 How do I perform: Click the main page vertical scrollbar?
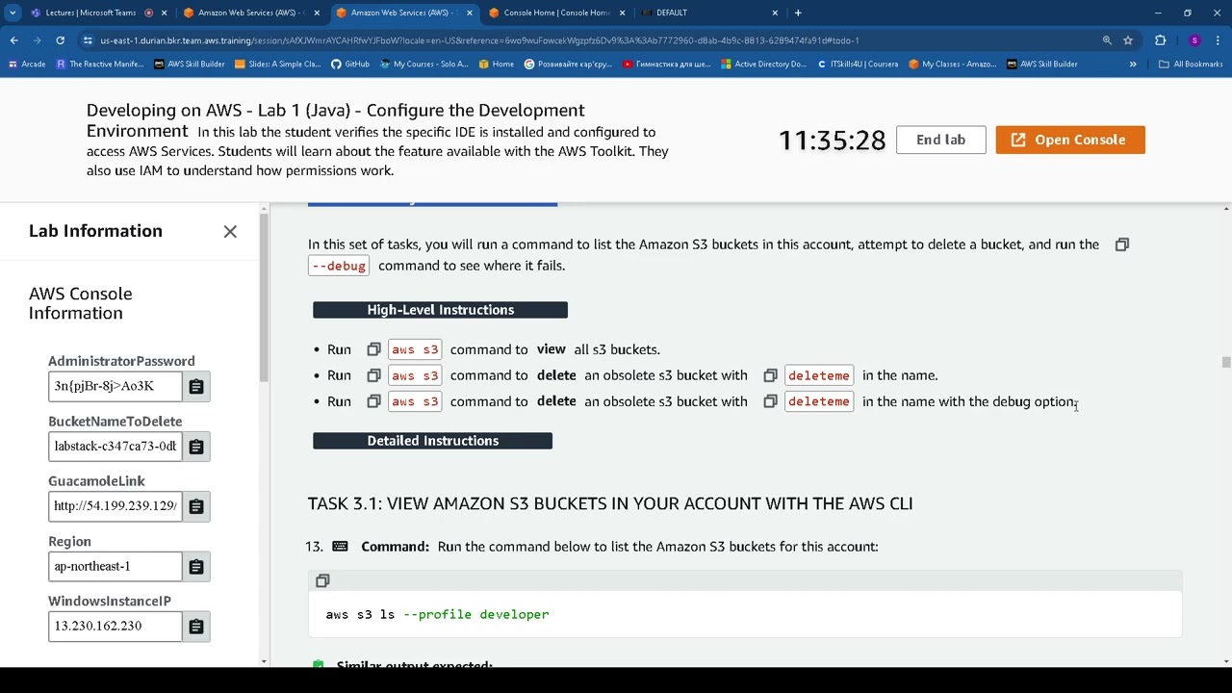click(1226, 363)
